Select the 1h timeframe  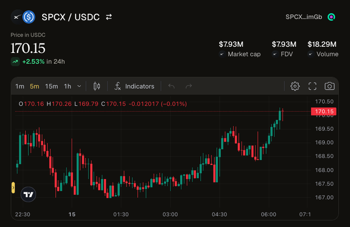67,86
